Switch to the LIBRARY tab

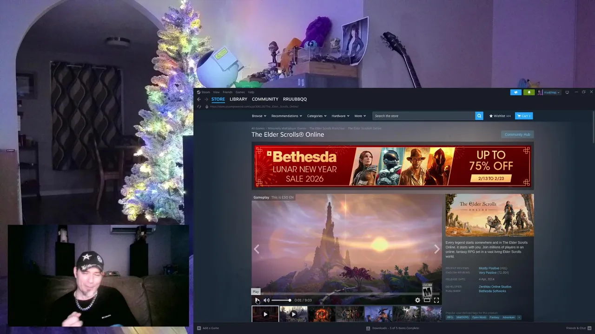click(238, 99)
